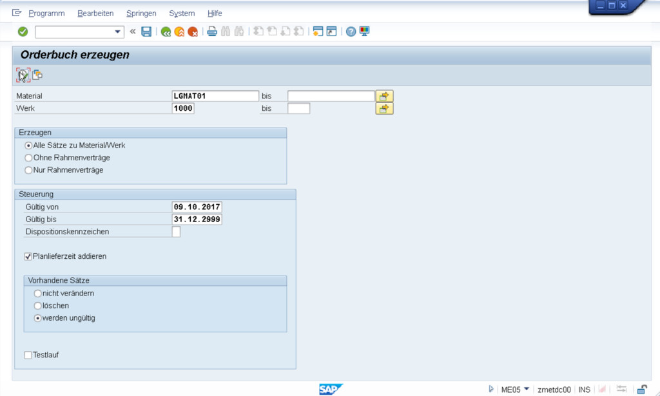The width and height of the screenshot is (660, 396).
Task: Open multiple selection for Material
Action: tap(384, 97)
